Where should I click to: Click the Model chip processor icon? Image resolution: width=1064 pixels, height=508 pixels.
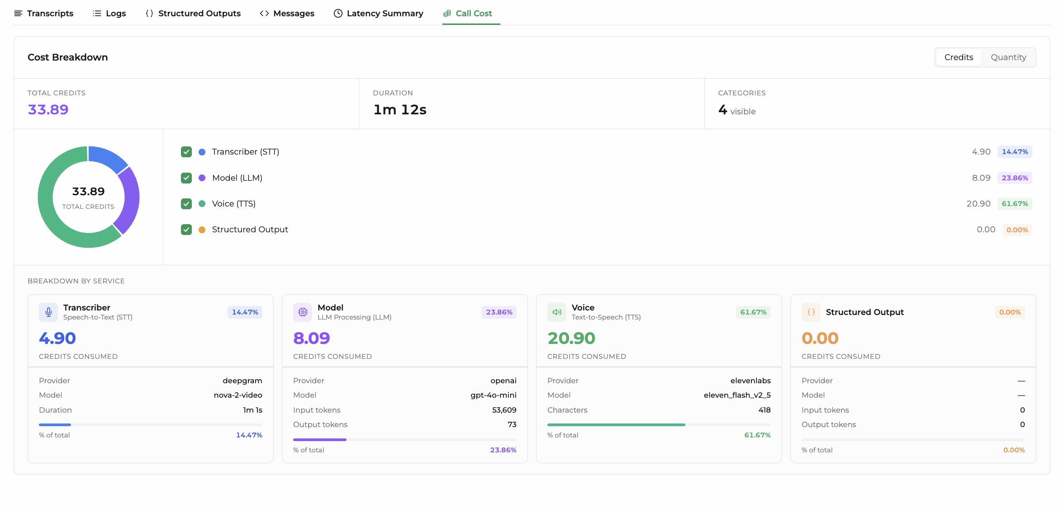303,312
